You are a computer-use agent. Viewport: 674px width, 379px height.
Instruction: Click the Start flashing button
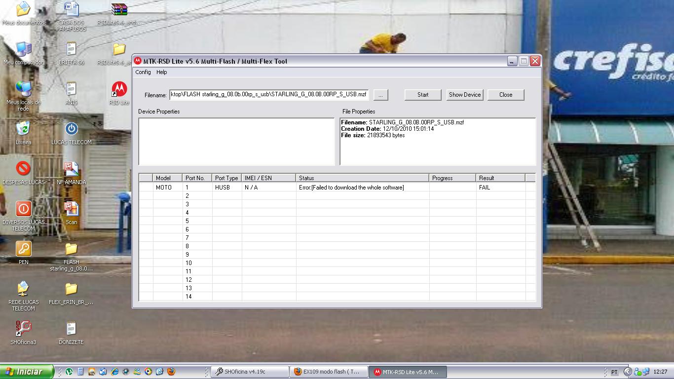click(423, 95)
